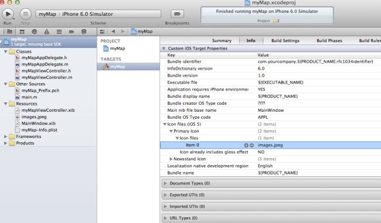Go forward with jump bar arrow
The height and width of the screenshot is (223, 381).
pos(123,31)
